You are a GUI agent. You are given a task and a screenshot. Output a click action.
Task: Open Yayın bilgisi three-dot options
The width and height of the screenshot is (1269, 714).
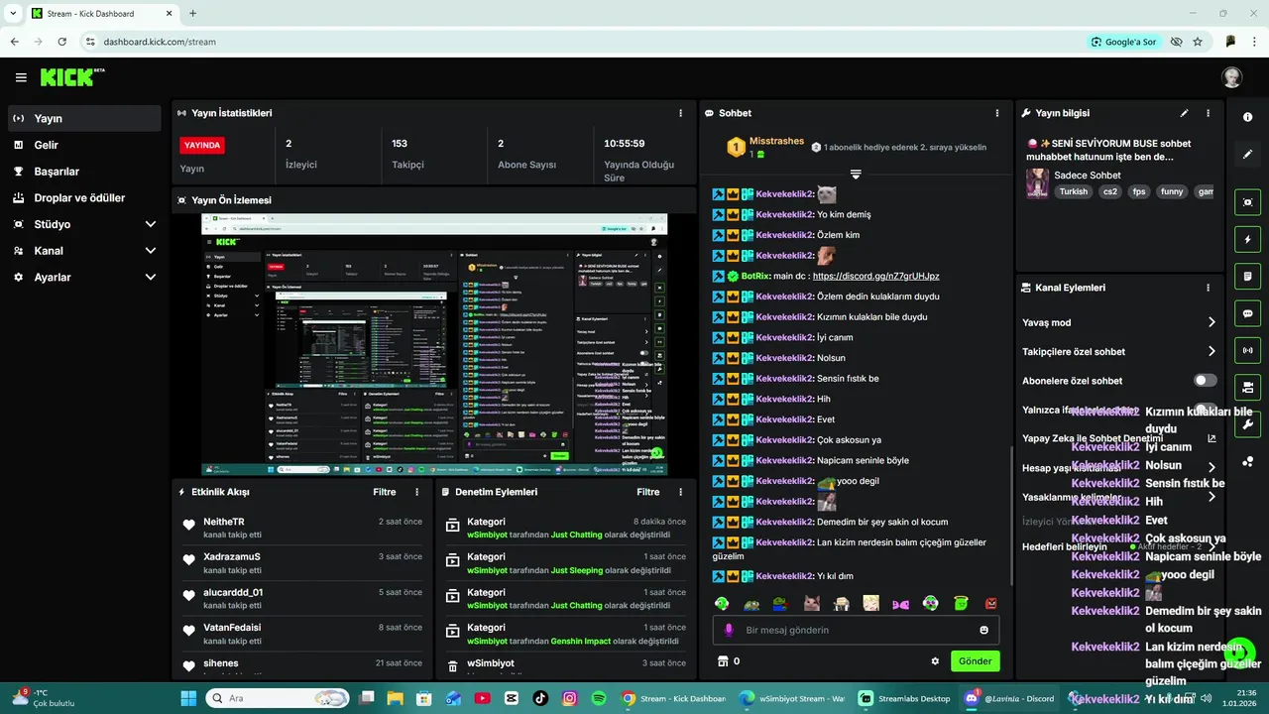(1208, 113)
